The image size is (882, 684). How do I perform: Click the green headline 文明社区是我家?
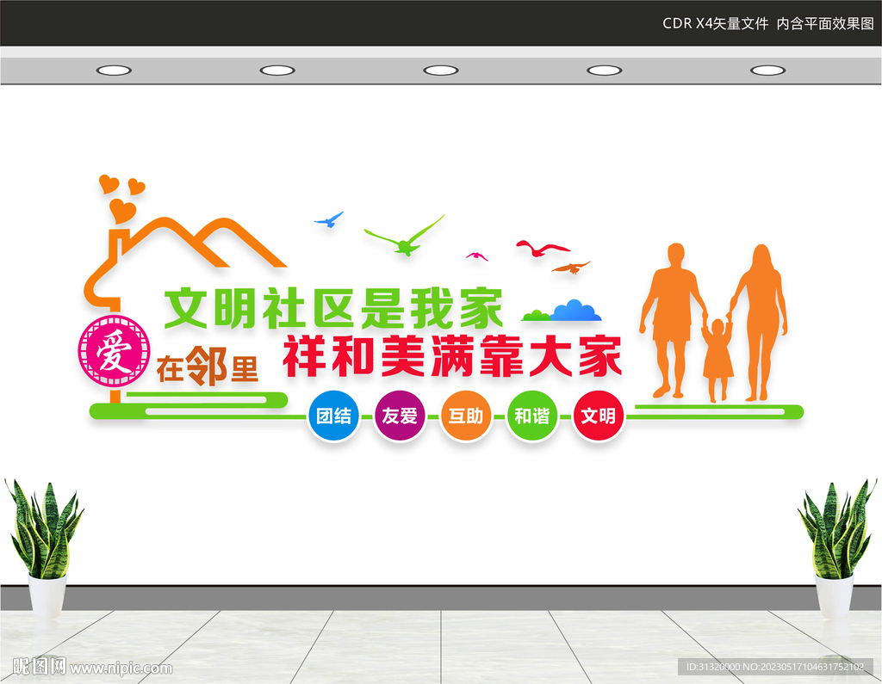(333, 309)
